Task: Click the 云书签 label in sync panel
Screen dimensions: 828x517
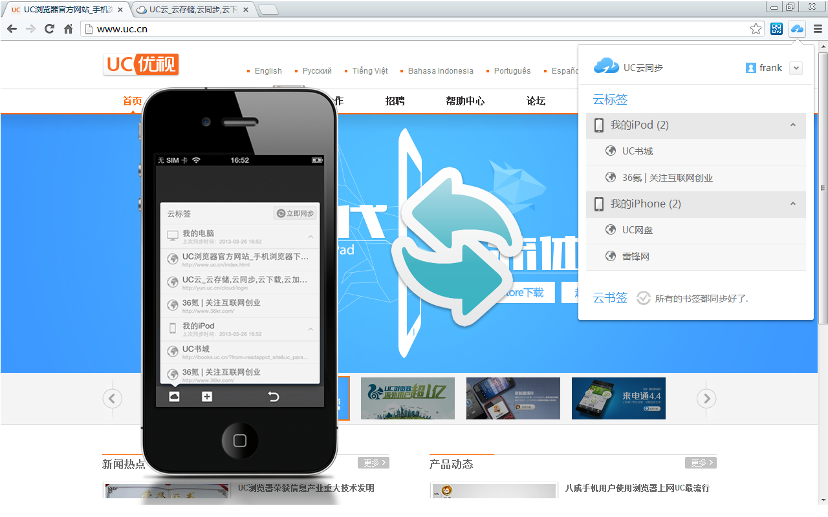Action: tap(610, 298)
